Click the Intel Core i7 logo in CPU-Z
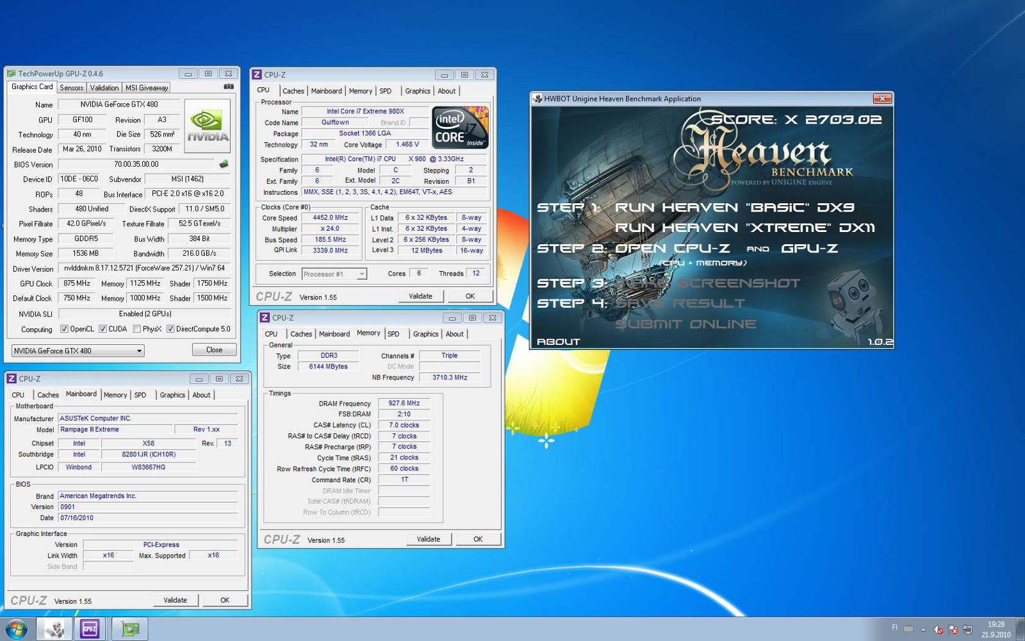The width and height of the screenshot is (1025, 641). [x=461, y=128]
